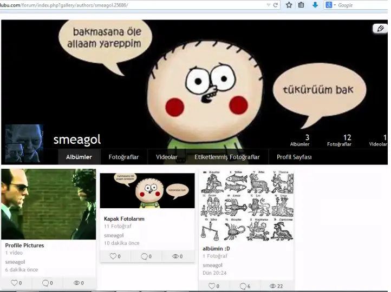Viewport: 391px width, 292px height.
Task: Click the '11 Fotoğraf' text
Action: pyautogui.click(x=118, y=226)
